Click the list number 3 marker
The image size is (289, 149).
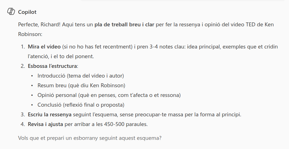[x=23, y=114]
